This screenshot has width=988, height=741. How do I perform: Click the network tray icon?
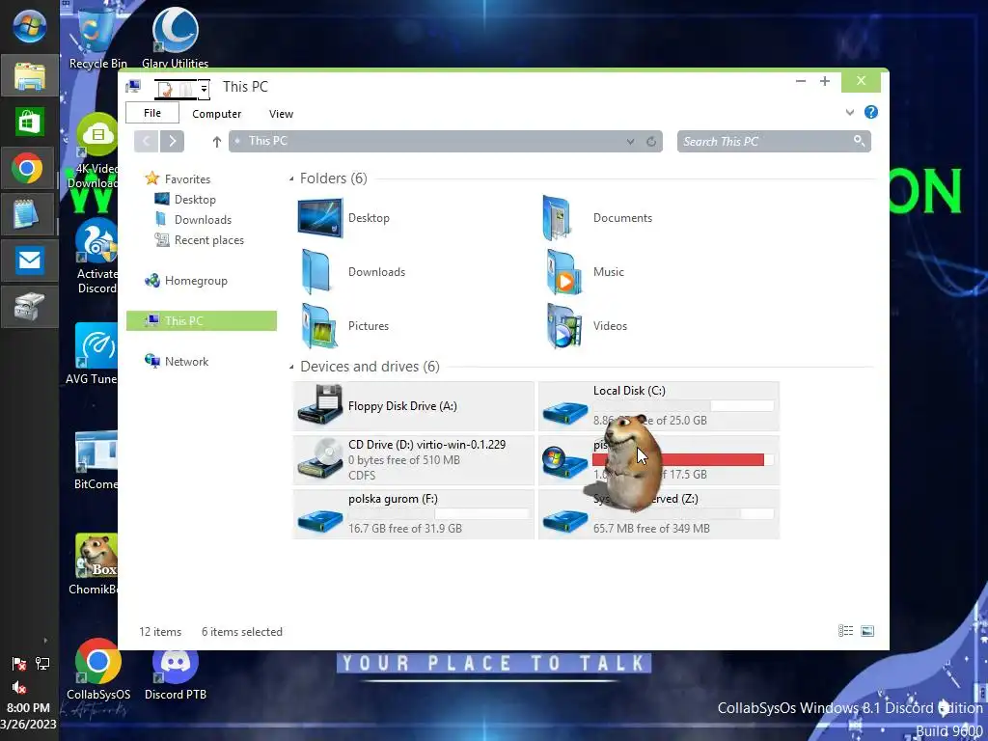coord(42,664)
